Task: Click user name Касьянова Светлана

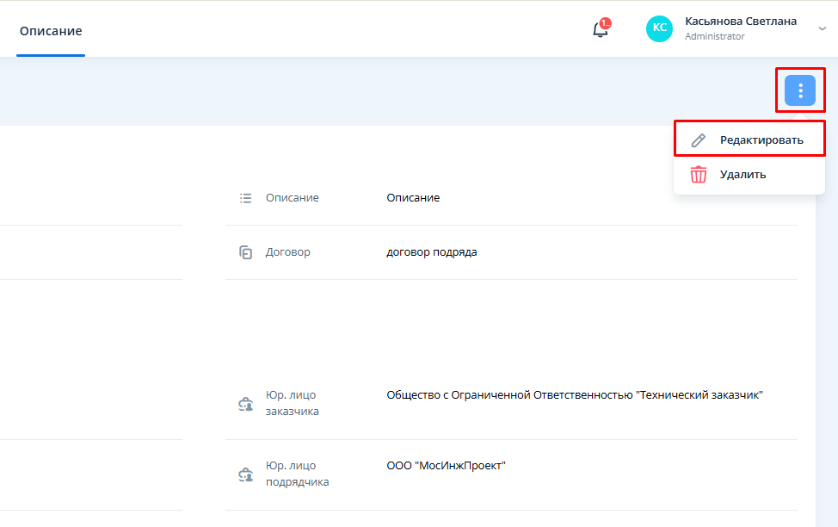Action: click(740, 21)
